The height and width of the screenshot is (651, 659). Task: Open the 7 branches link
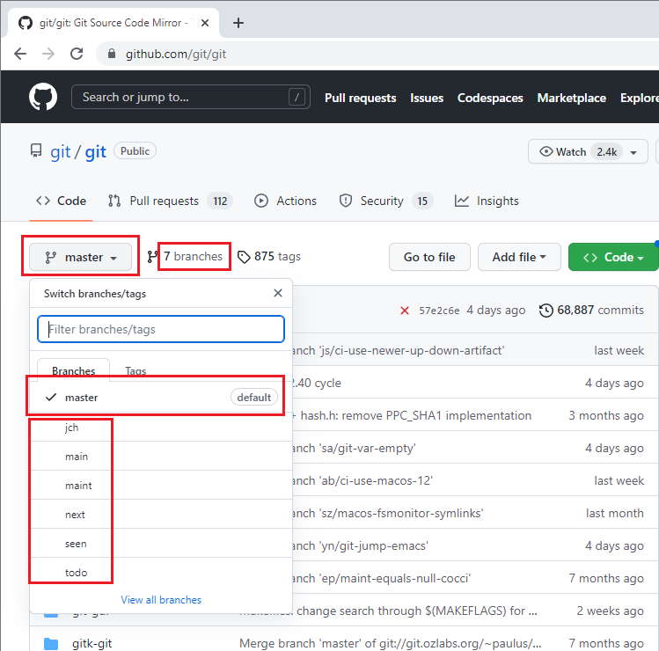click(193, 256)
